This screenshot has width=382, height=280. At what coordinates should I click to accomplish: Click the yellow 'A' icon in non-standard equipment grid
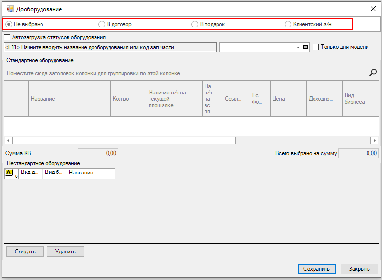click(9, 173)
